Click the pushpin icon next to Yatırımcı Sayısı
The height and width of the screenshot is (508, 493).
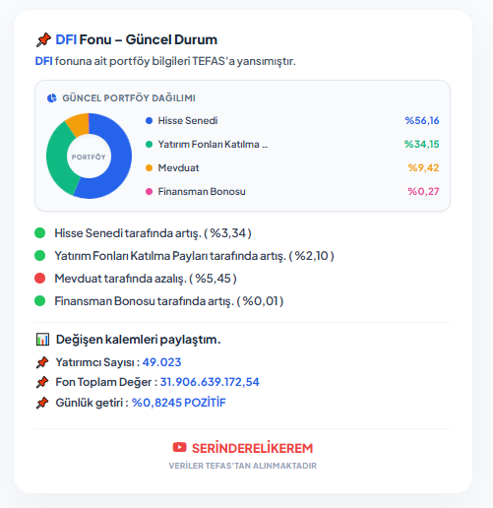[42, 362]
